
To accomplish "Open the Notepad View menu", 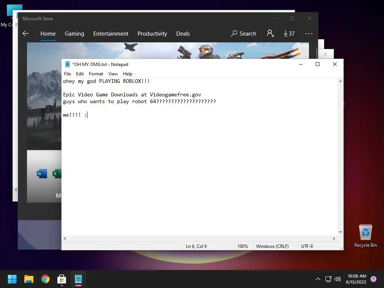I will pyautogui.click(x=113, y=74).
